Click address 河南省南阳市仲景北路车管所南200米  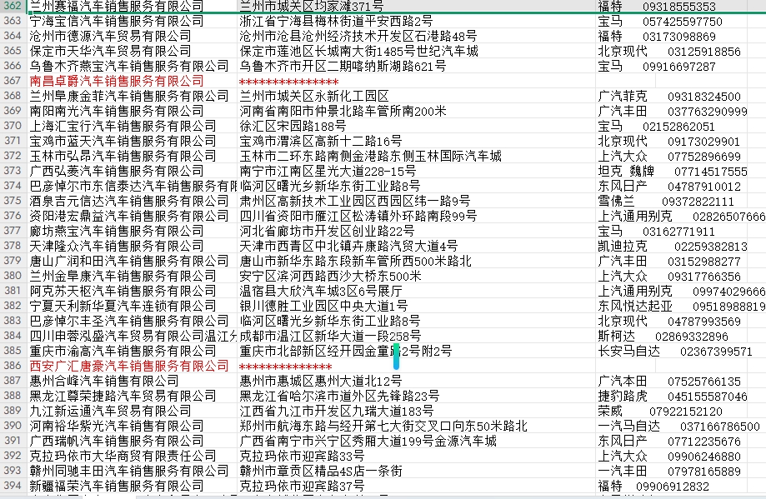343,112
